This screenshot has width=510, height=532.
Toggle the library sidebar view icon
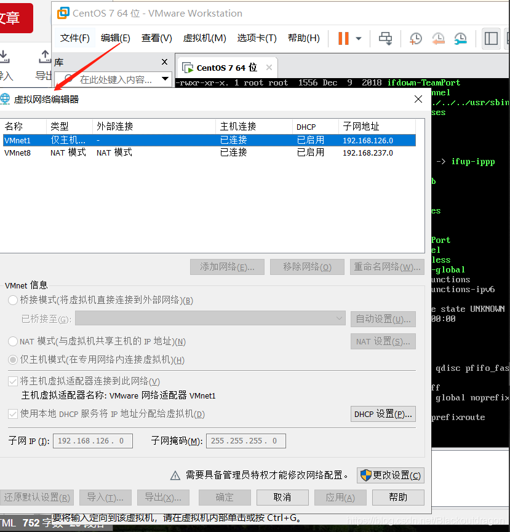pyautogui.click(x=491, y=38)
